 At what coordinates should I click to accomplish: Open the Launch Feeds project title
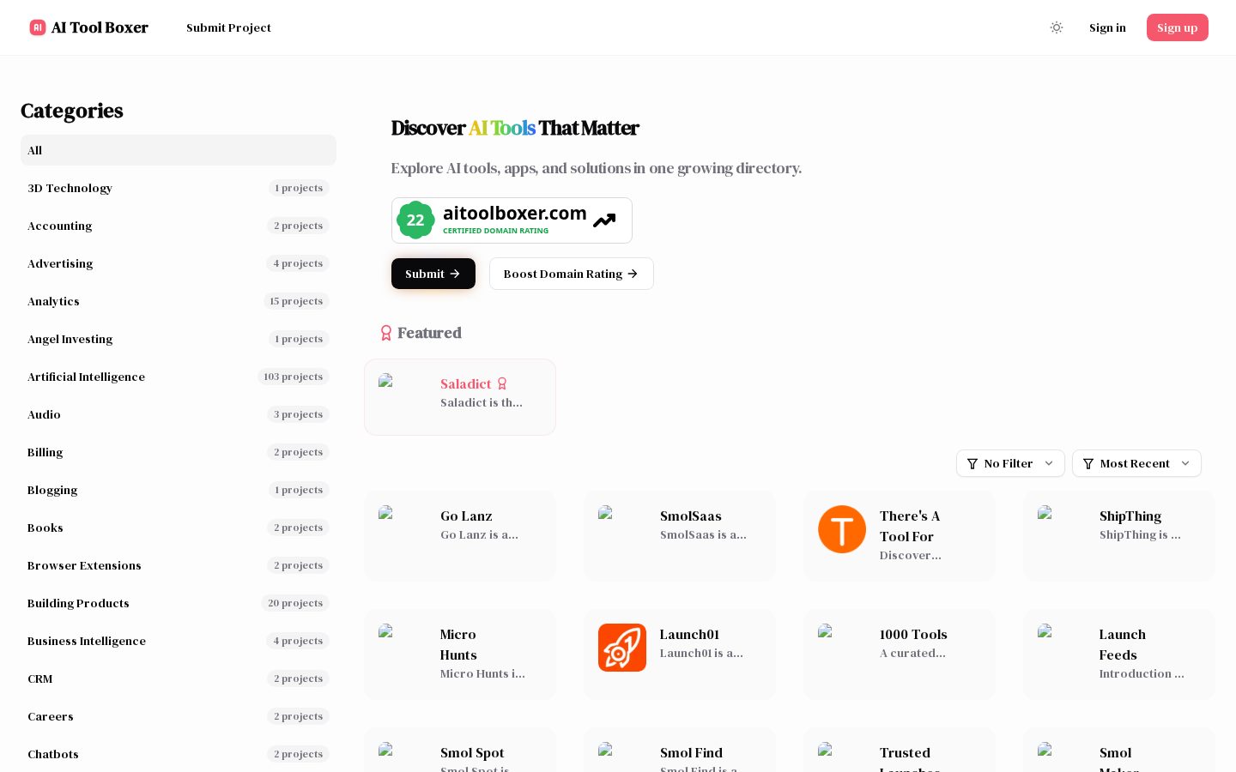[x=1123, y=645]
